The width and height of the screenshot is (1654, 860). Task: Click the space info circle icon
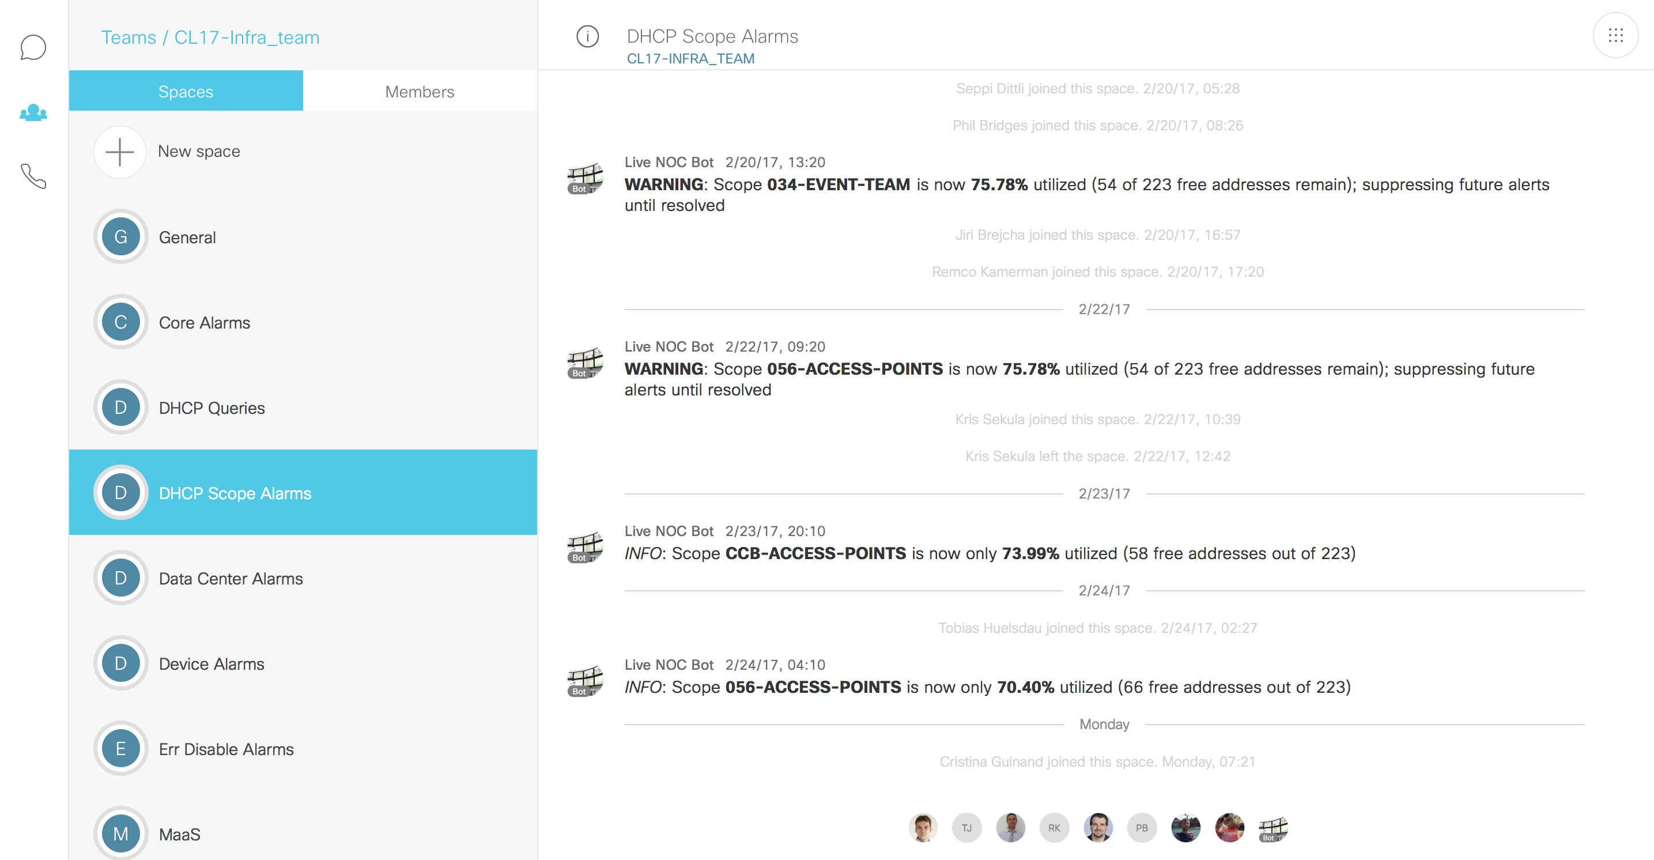tap(587, 37)
